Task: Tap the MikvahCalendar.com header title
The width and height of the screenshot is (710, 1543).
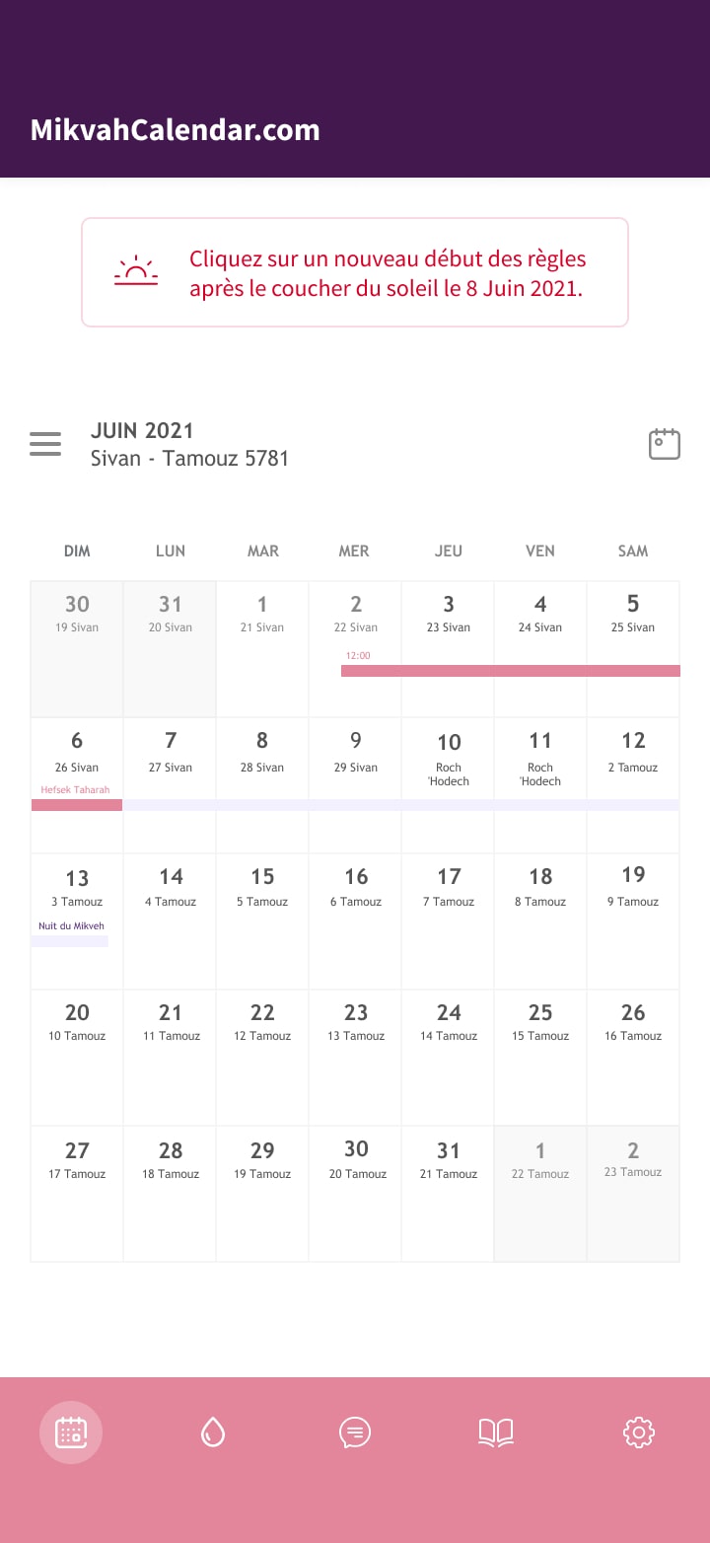Action: click(x=176, y=130)
